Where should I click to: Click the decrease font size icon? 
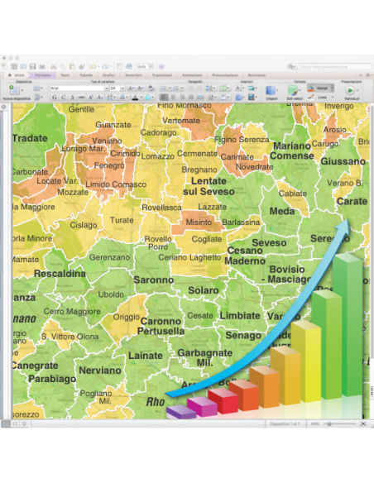(141, 88)
